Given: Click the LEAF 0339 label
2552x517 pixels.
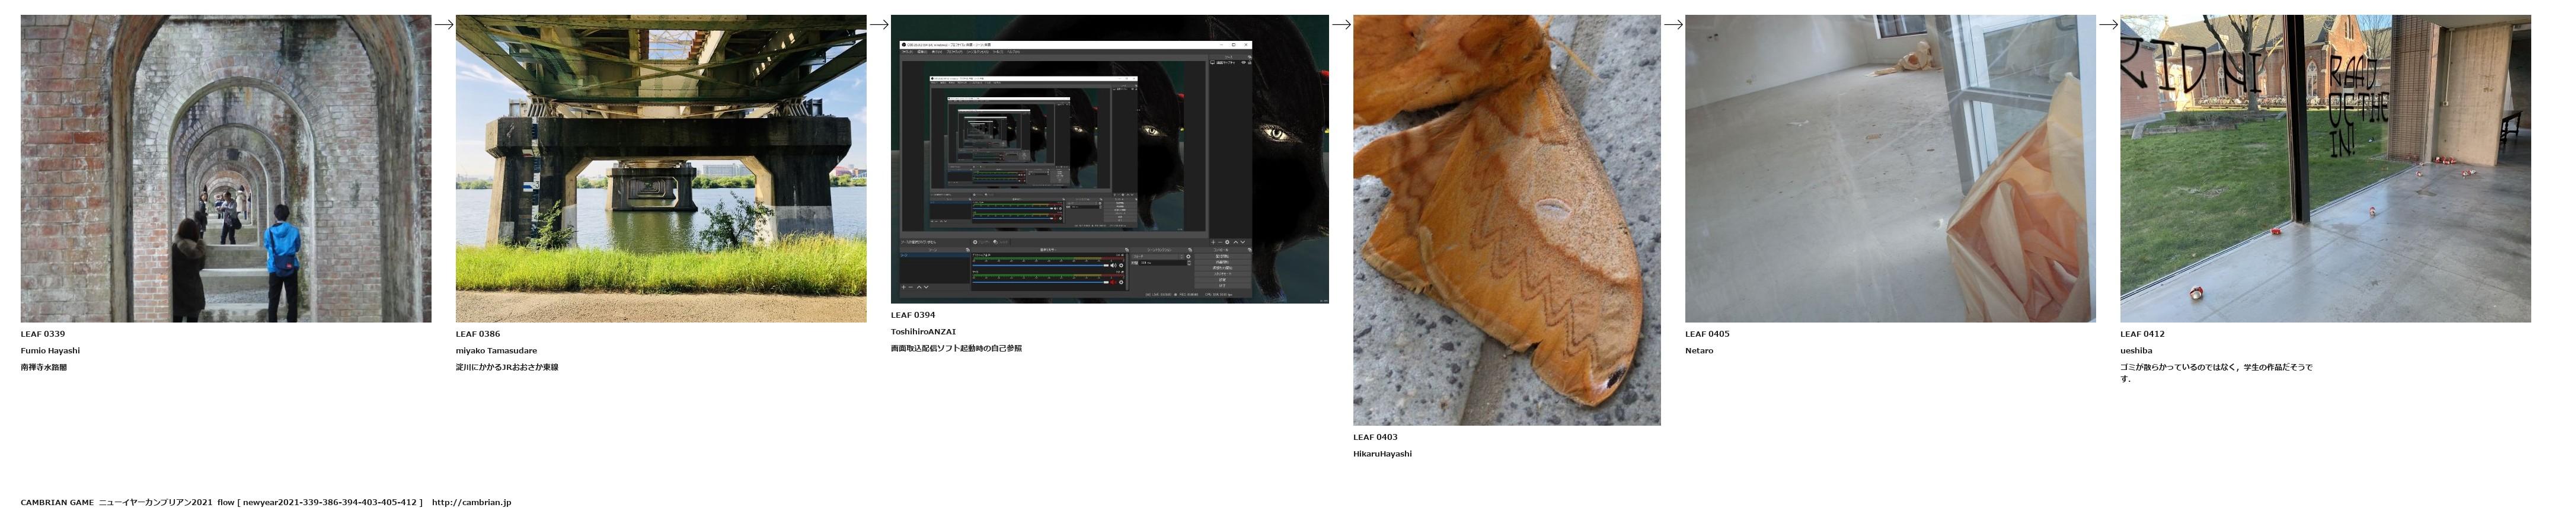Looking at the screenshot, I should pos(43,334).
